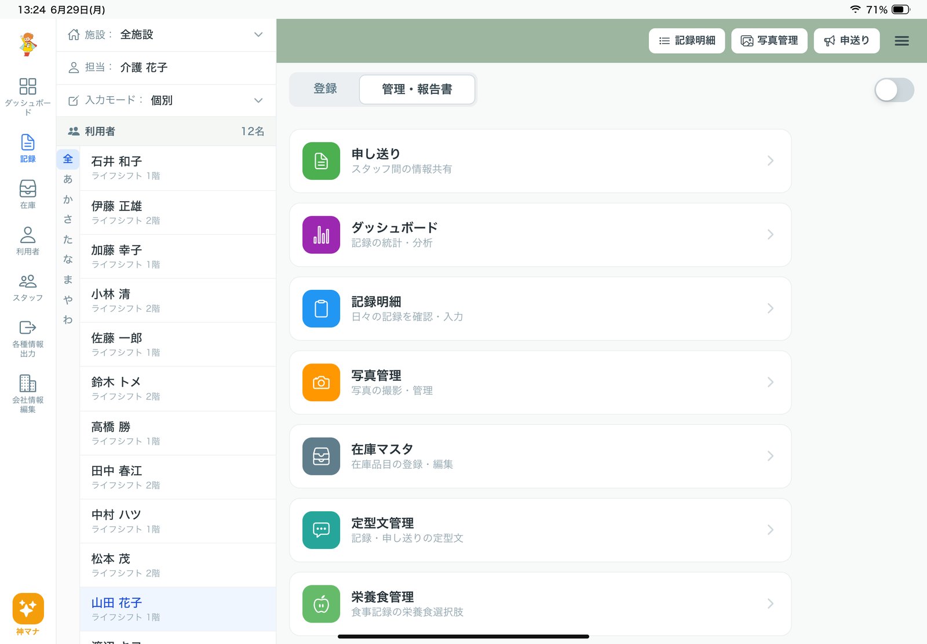Toggle the switch beside the tabs
Screen dimensions: 927x644
[894, 90]
